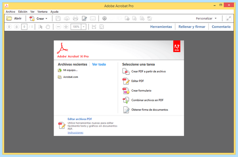Click Crear PDF a partir de archivo
This screenshot has width=238, height=157.
[x=148, y=72]
